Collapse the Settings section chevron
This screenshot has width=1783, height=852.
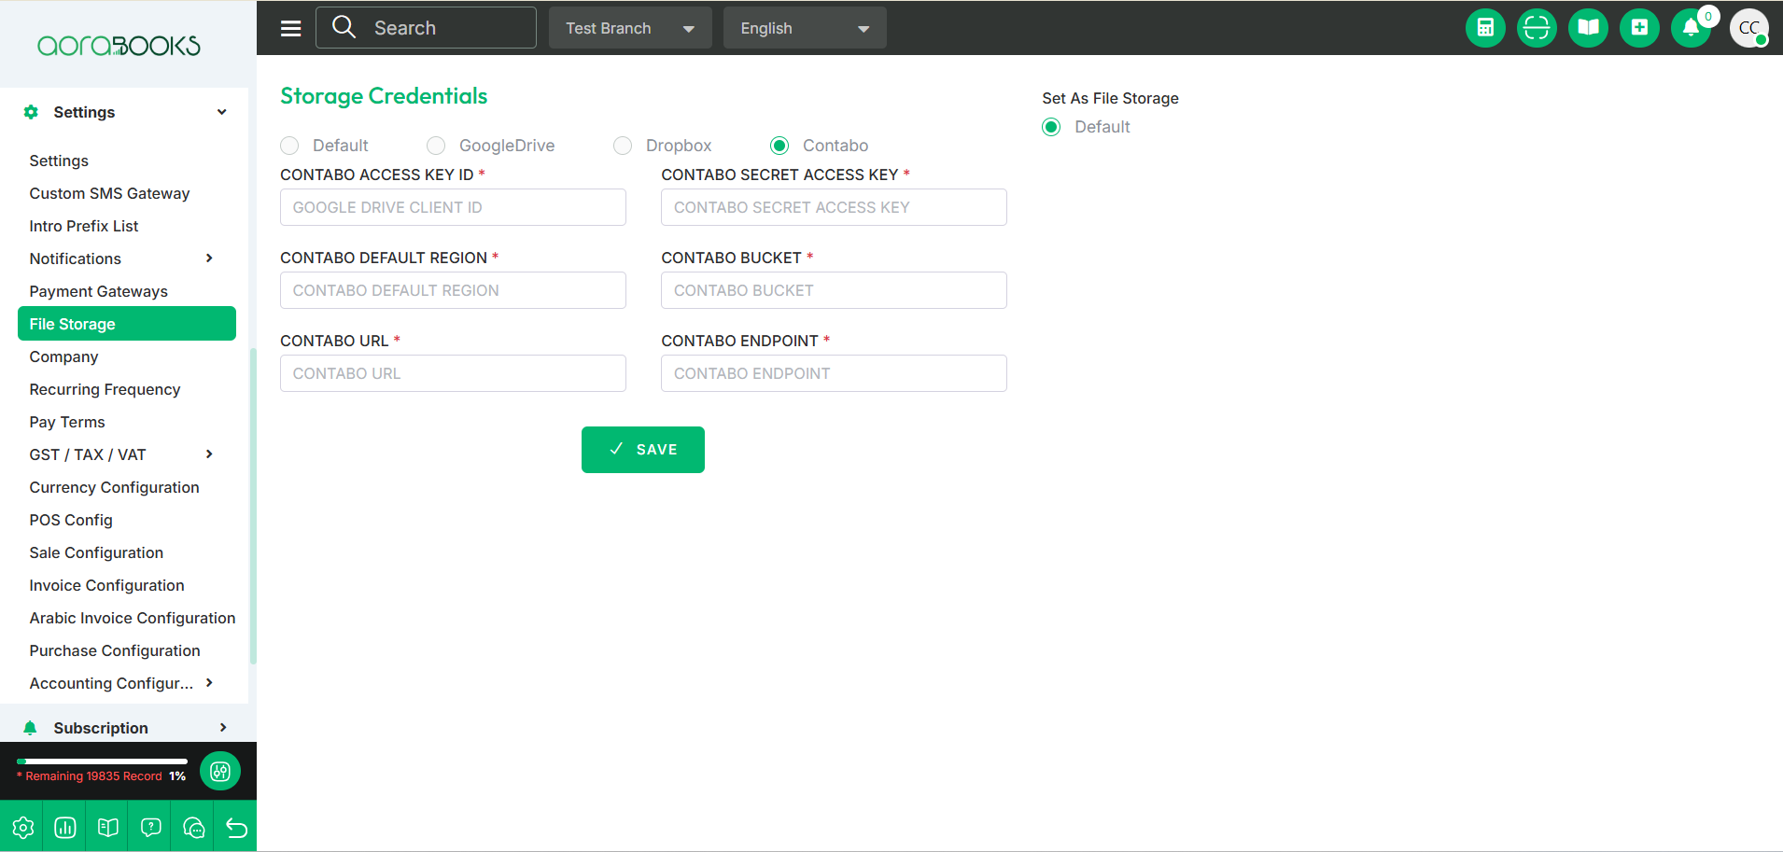[x=222, y=112]
